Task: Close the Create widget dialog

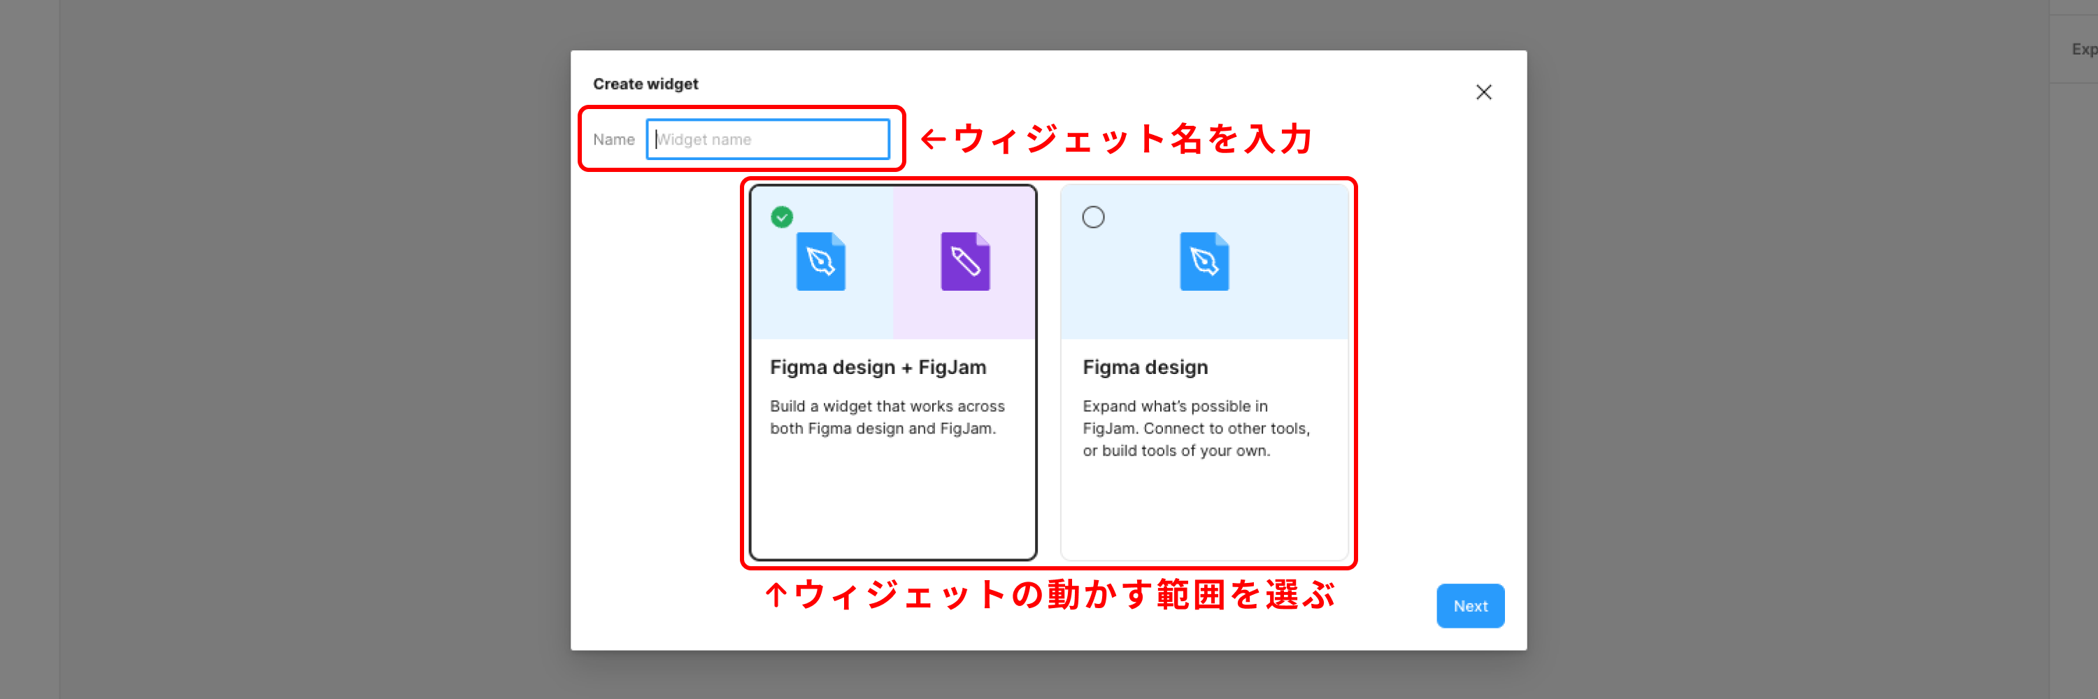Action: click(x=1484, y=92)
